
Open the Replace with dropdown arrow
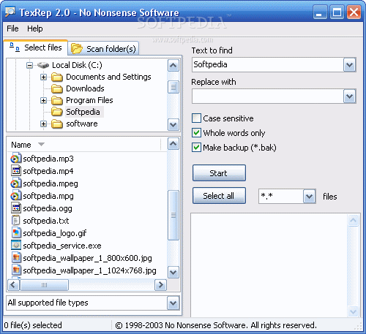349,96
